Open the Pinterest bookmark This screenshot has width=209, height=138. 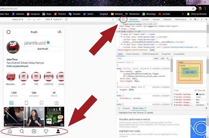point(60,14)
